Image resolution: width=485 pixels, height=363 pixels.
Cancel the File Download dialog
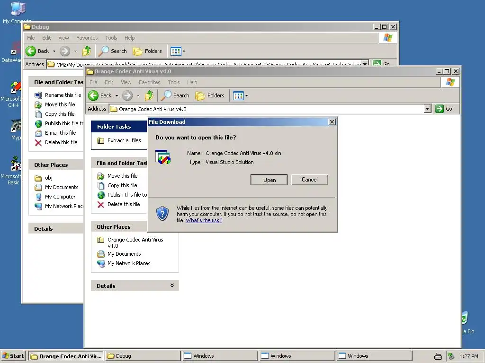[309, 180]
